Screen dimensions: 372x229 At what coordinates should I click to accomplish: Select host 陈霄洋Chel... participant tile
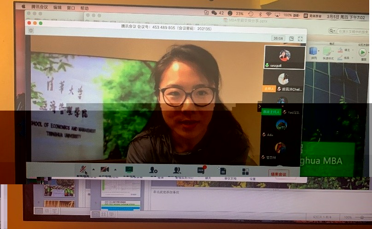tap(283, 82)
